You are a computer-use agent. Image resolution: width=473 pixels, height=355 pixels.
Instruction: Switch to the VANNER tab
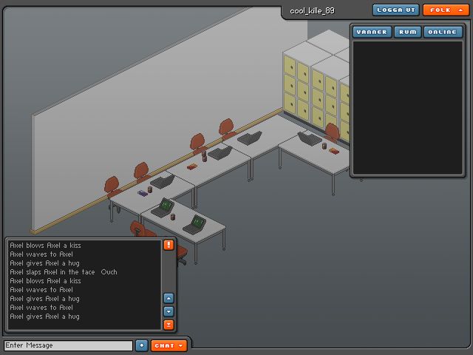click(372, 32)
